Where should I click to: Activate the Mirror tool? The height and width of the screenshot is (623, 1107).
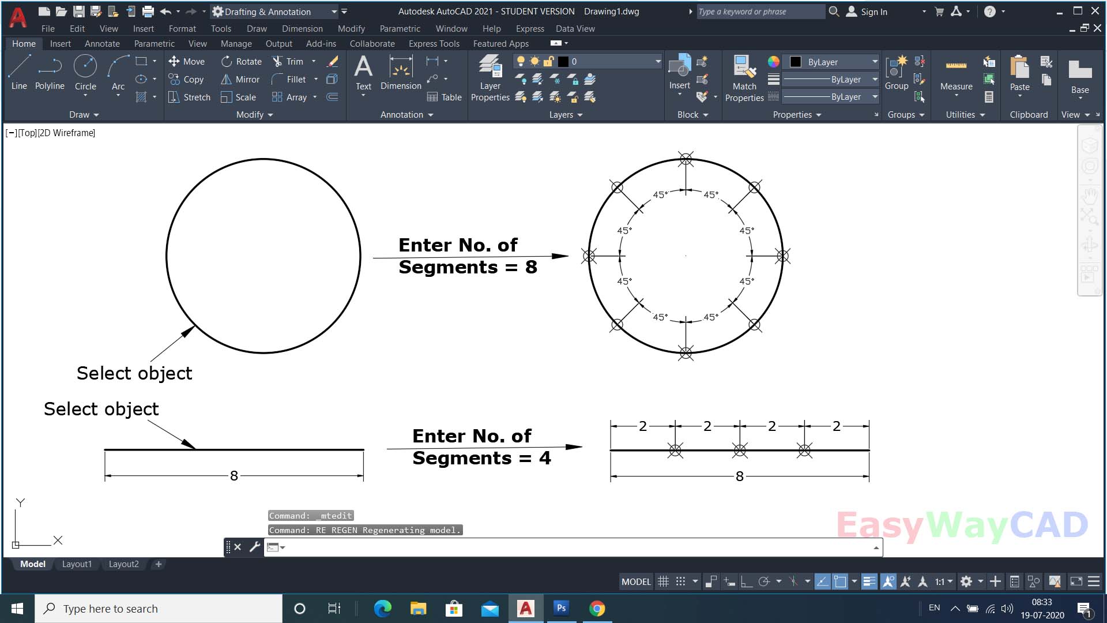tap(240, 79)
